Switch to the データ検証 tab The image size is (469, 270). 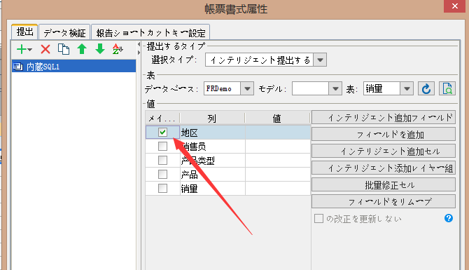click(64, 32)
